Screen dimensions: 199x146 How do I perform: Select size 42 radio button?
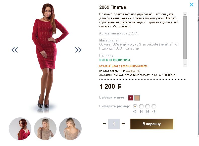(135, 106)
